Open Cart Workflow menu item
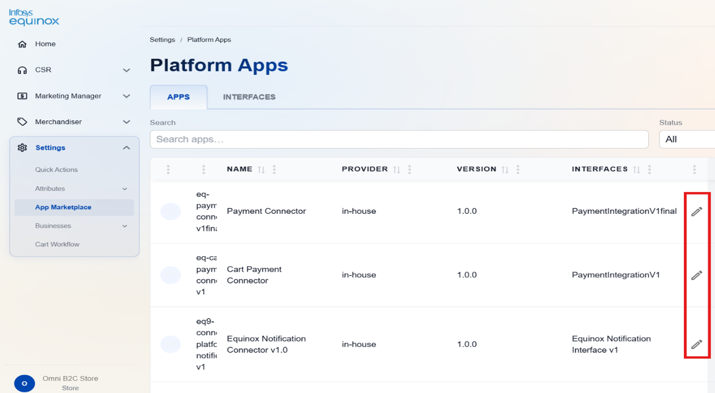 coord(57,244)
